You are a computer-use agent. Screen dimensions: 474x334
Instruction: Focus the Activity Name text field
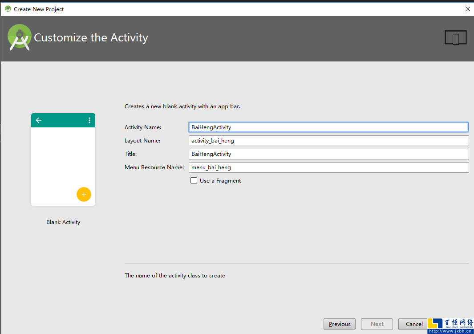pos(328,127)
